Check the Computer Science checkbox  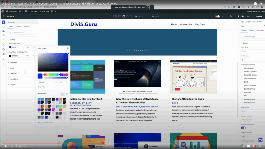[x=242, y=75]
